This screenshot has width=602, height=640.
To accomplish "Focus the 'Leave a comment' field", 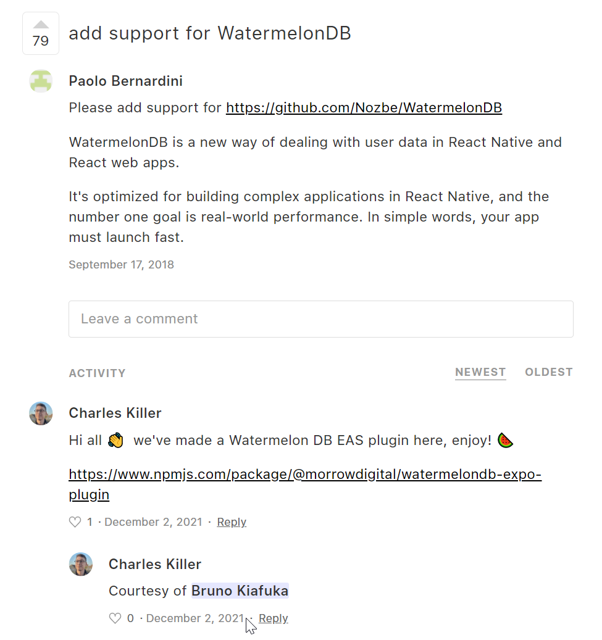I will 320,319.
